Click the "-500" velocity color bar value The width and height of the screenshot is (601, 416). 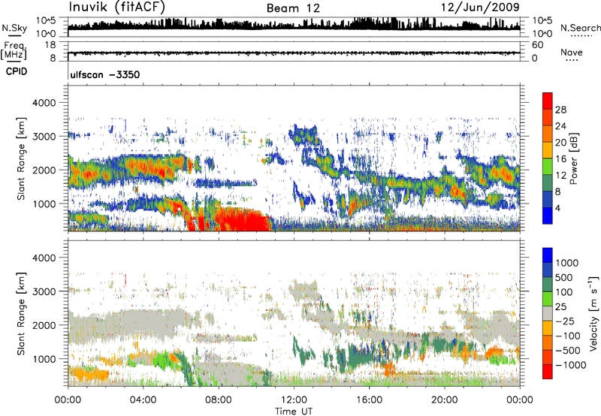568,351
